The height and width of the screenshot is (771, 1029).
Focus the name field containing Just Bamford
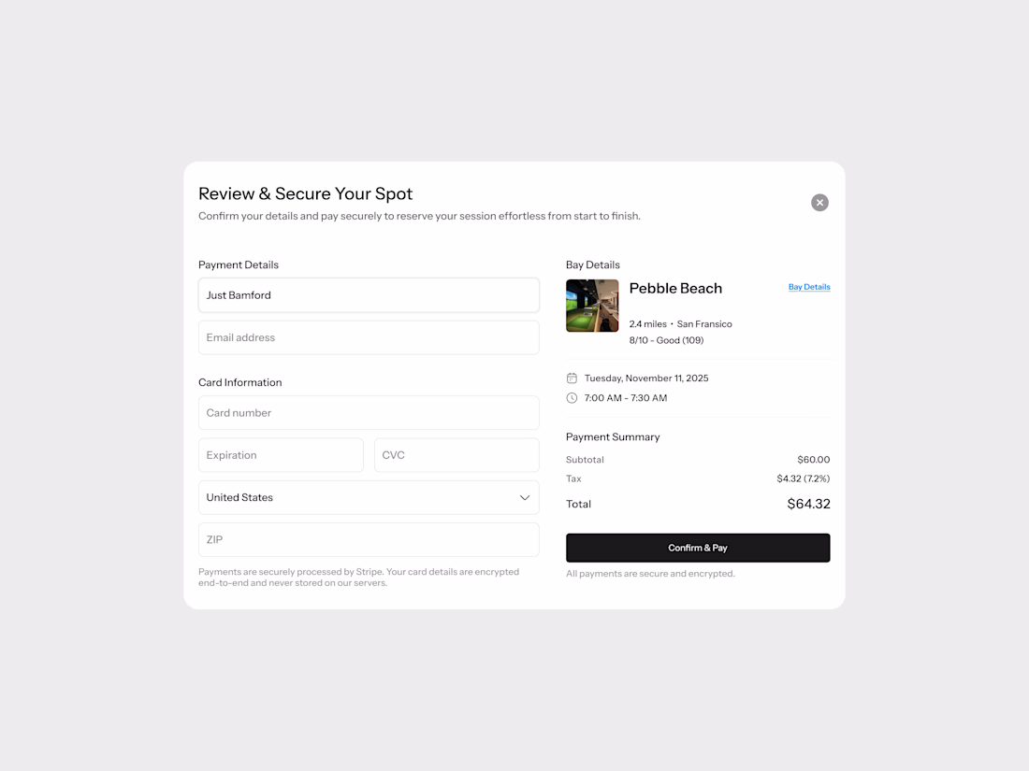(369, 295)
